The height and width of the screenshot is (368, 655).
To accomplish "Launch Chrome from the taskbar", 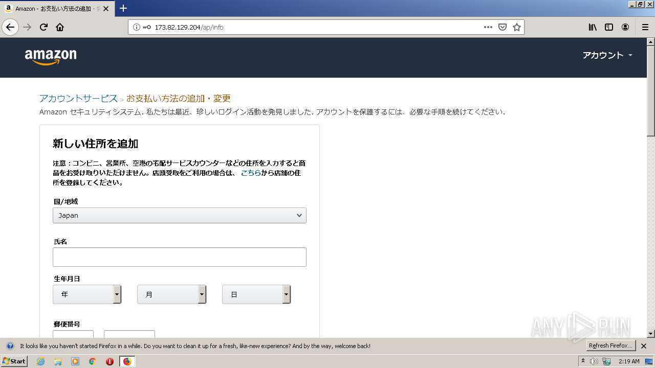I will [93, 361].
